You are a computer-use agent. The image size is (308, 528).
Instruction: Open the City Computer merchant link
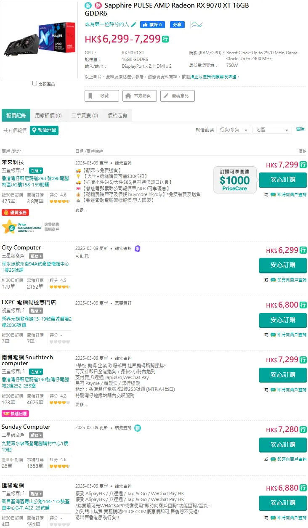point(21,247)
